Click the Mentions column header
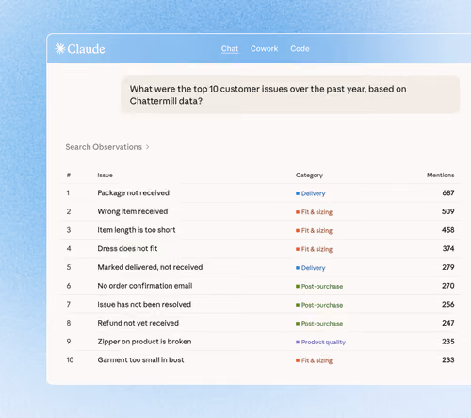Viewport: 471px width, 418px height. click(x=440, y=176)
